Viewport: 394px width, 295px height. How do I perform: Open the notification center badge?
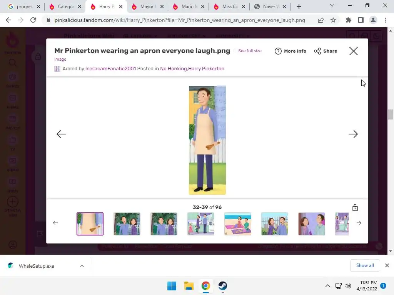click(383, 286)
